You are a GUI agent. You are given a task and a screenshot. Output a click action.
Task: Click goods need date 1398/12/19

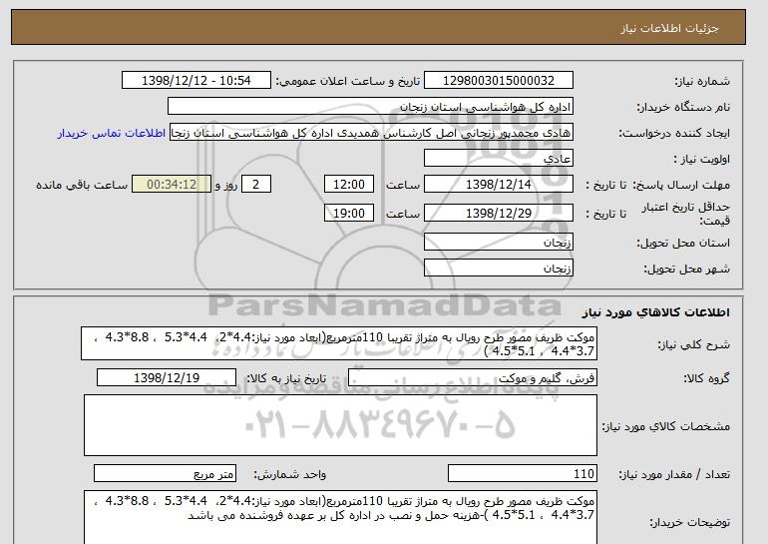coord(167,378)
